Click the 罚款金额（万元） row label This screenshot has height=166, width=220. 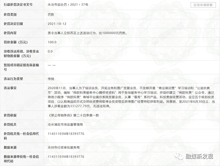pos(15,42)
